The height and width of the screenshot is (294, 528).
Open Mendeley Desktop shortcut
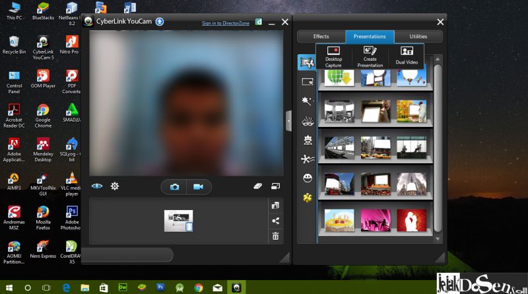click(43, 150)
